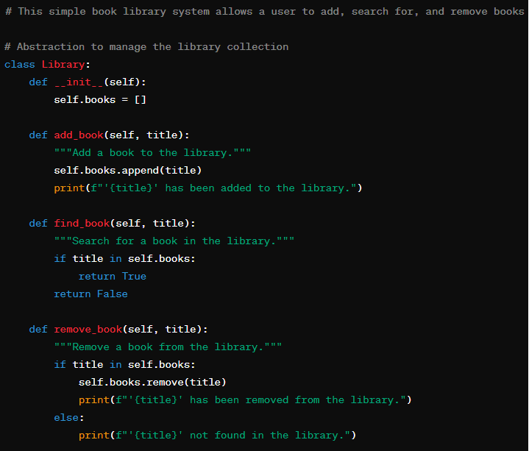The height and width of the screenshot is (451, 529).
Task: Click the 'has been removed from the library' print line
Action: (245, 400)
